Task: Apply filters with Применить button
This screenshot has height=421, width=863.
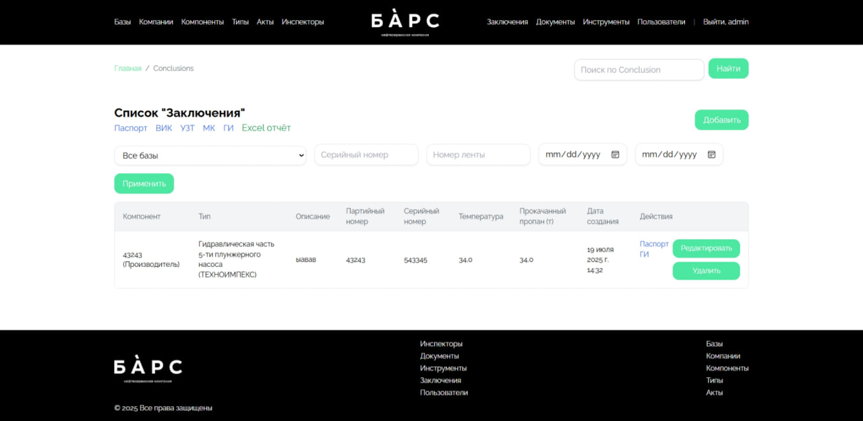Action: click(x=144, y=183)
